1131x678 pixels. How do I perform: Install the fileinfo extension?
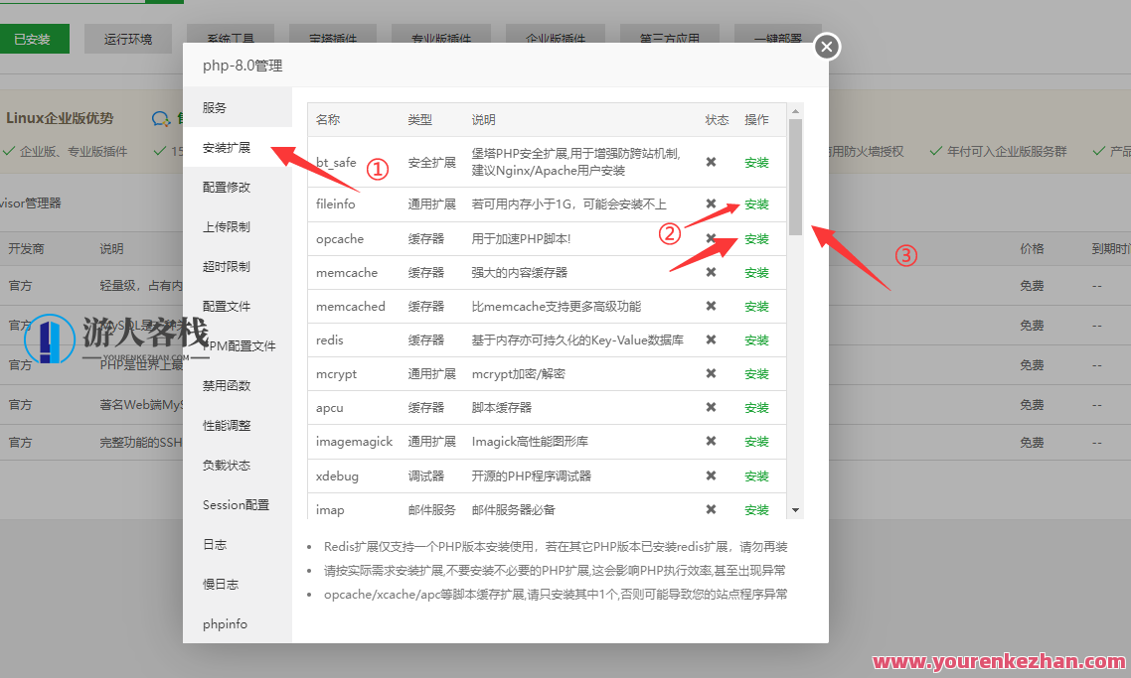tap(756, 204)
